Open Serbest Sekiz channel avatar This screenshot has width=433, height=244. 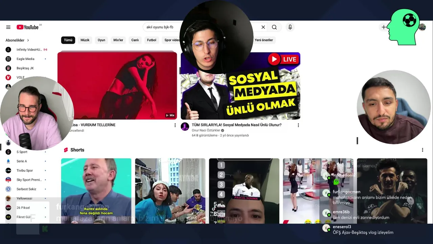point(8,189)
